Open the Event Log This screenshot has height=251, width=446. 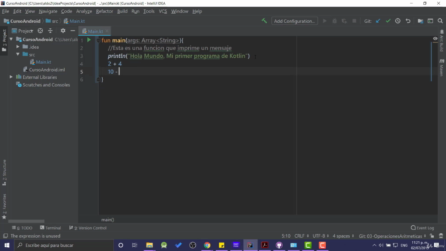[423, 228]
